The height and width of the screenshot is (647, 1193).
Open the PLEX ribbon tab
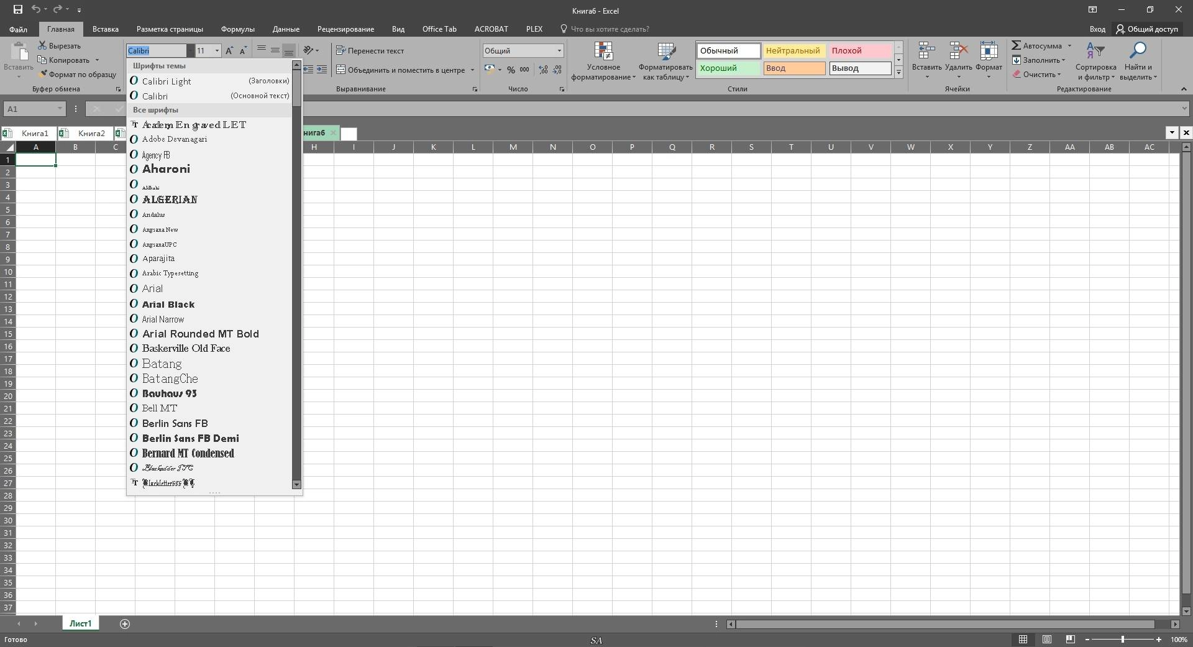(534, 29)
